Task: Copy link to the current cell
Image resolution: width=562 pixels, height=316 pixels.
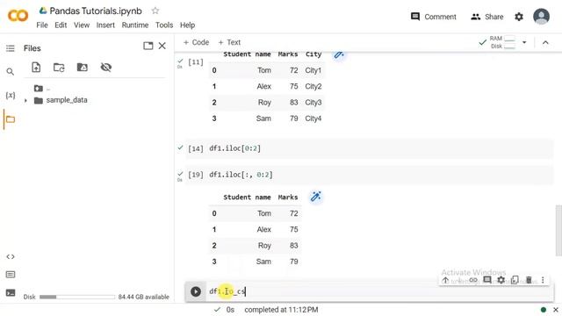Action: 473,280
